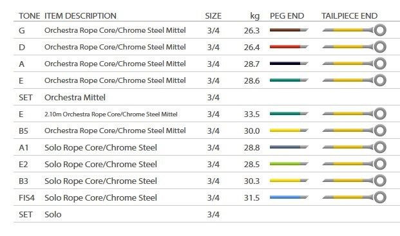
Task: Click the yellow peg end swatch for B3
Action: click(289, 181)
